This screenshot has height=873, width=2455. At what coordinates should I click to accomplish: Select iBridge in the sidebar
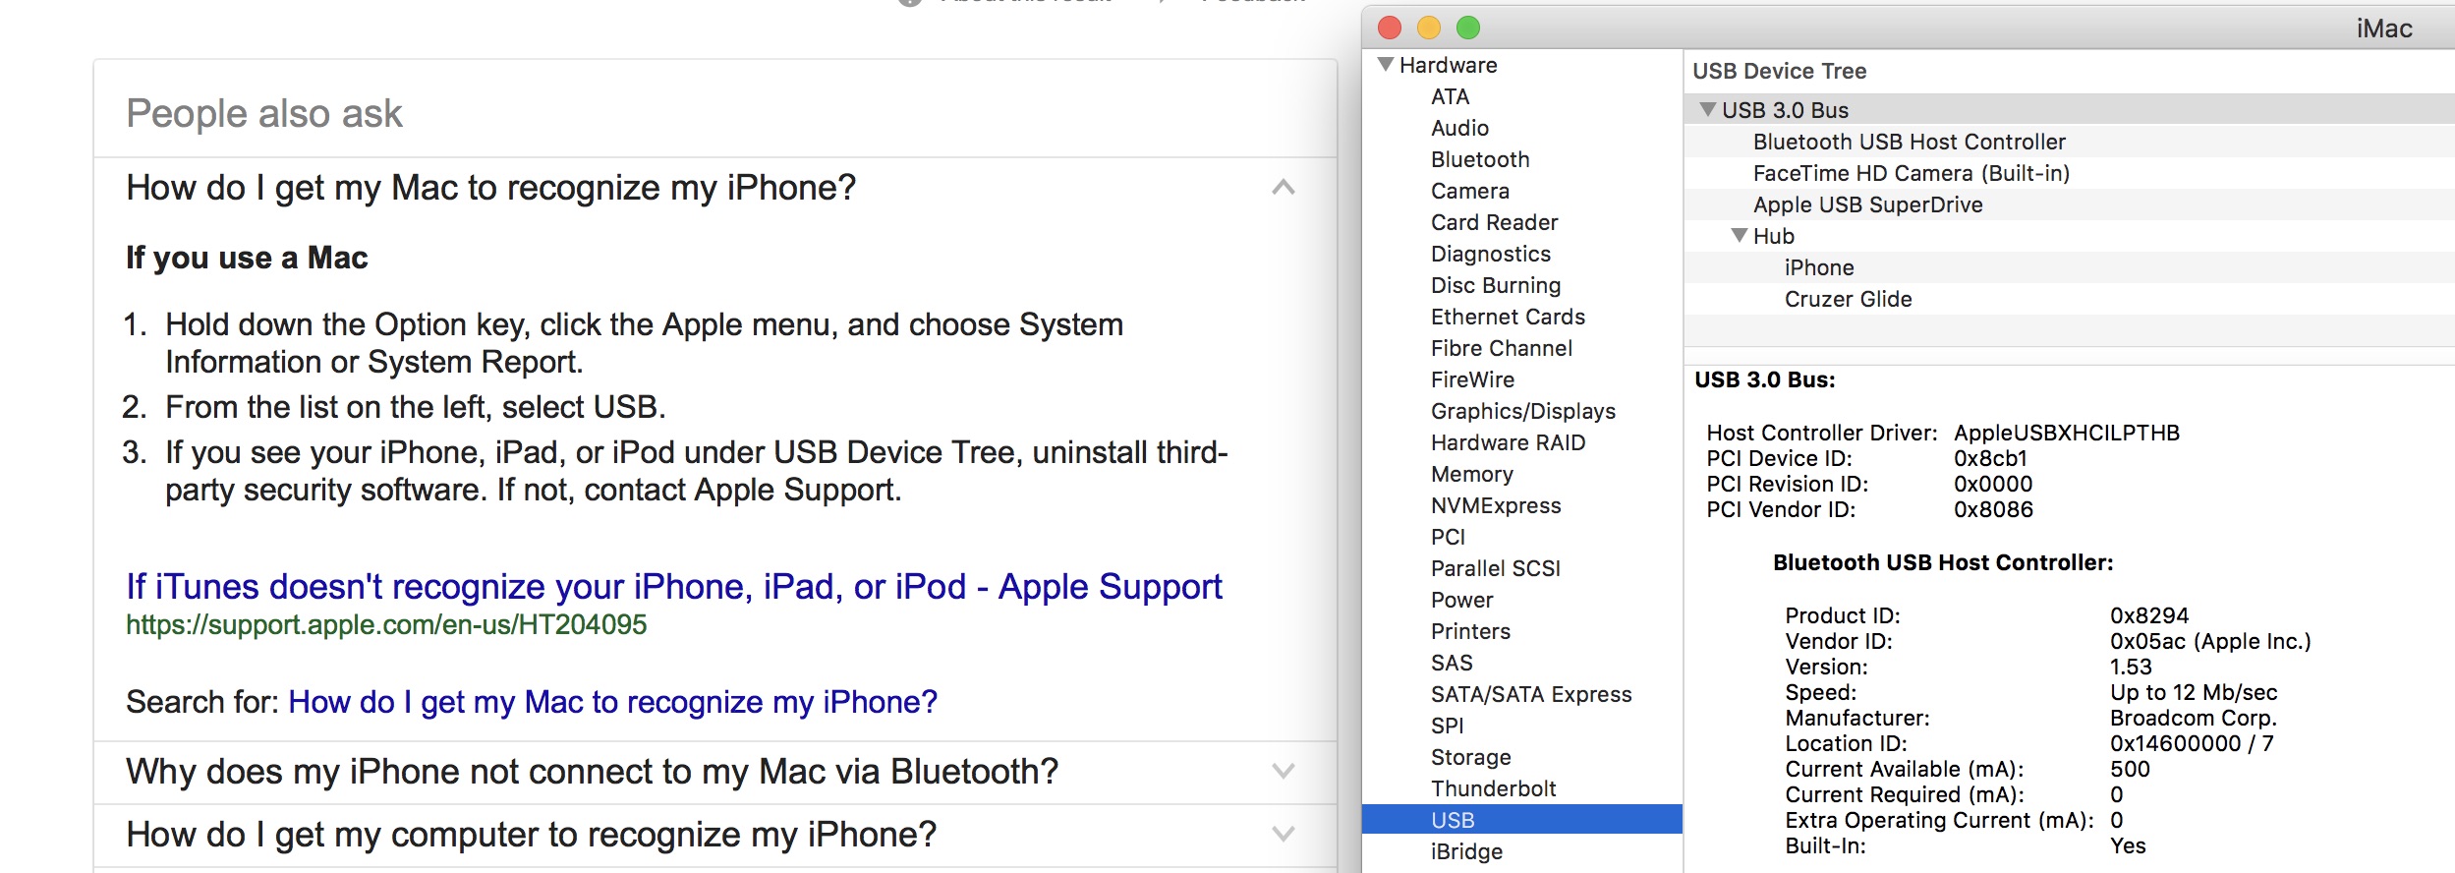pos(1467,851)
